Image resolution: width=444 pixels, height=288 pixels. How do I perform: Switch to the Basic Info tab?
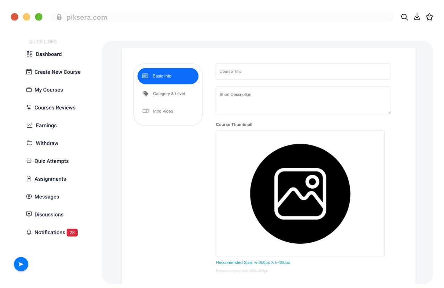[168, 76]
